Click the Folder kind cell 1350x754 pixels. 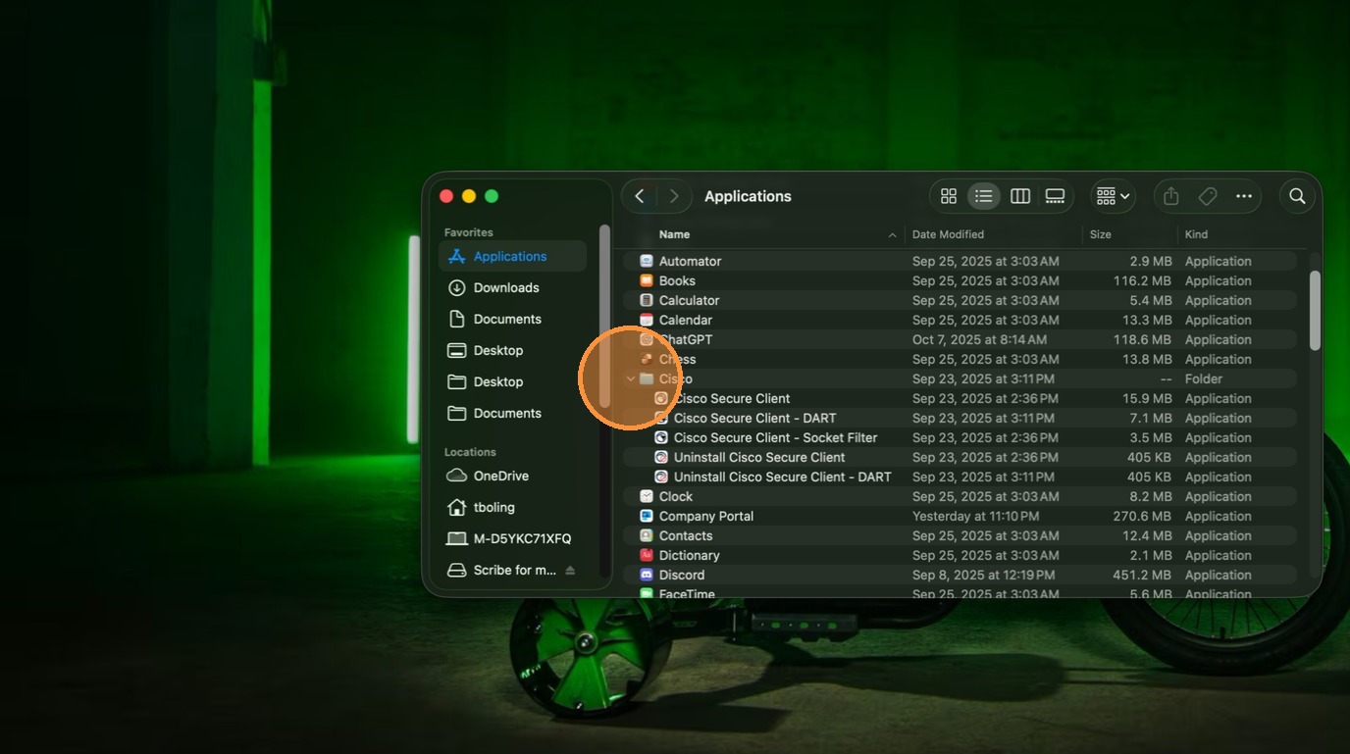pos(1204,378)
